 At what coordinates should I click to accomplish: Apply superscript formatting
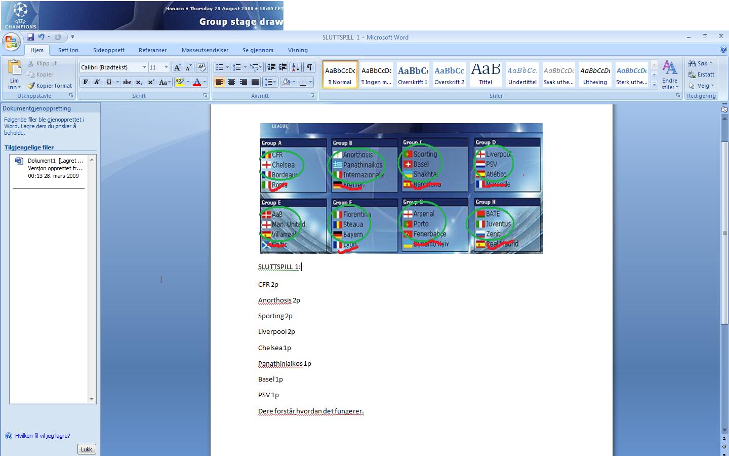click(x=151, y=82)
